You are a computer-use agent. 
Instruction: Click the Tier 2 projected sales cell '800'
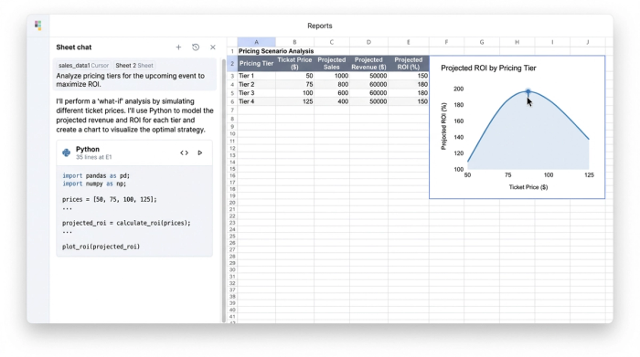click(x=331, y=84)
